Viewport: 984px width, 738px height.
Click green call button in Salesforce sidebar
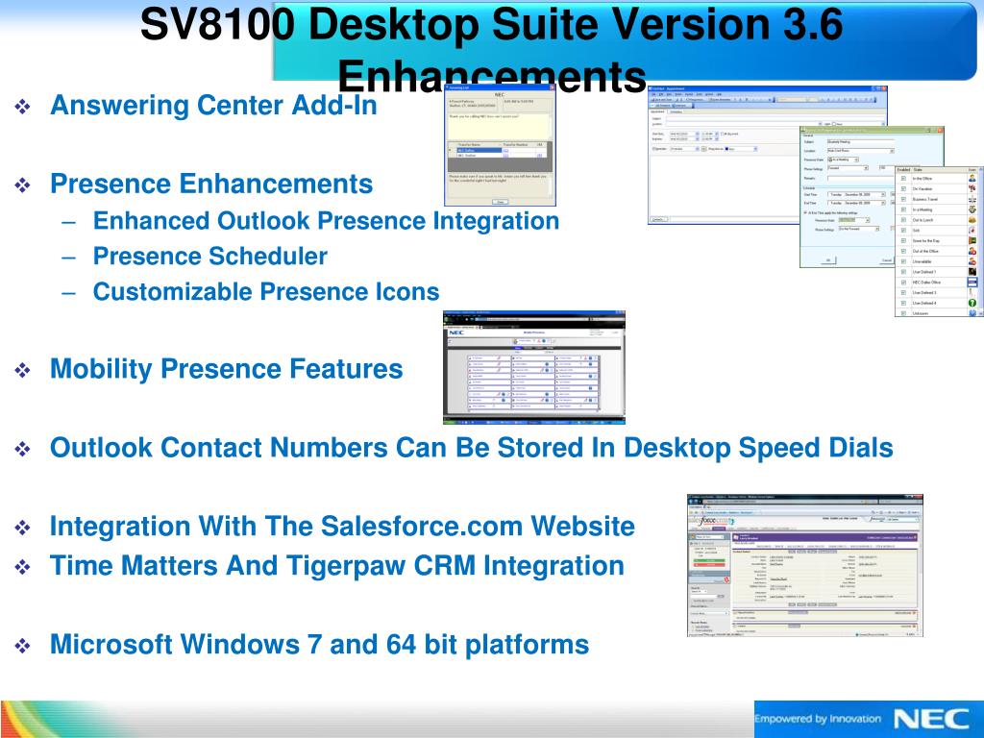pyautogui.click(x=709, y=560)
